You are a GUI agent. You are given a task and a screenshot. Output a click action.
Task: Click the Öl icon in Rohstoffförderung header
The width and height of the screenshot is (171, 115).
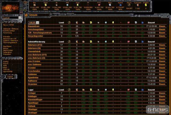[98, 41]
